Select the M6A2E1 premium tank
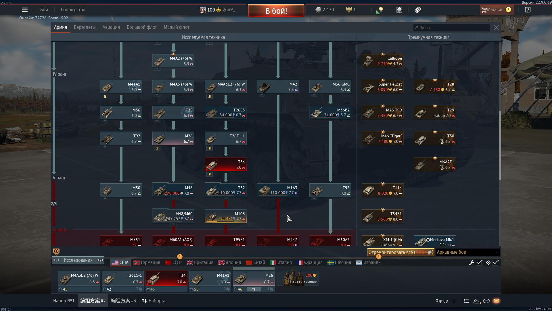The image size is (552, 311). coord(435,164)
